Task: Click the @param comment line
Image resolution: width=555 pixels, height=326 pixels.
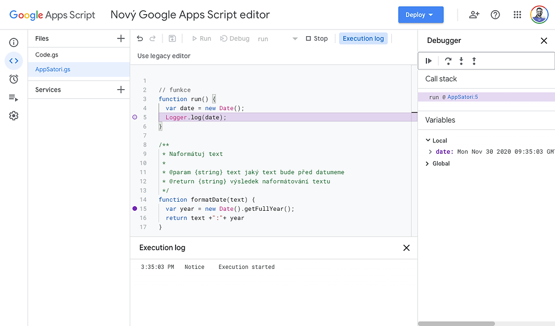Action: pyautogui.click(x=253, y=172)
